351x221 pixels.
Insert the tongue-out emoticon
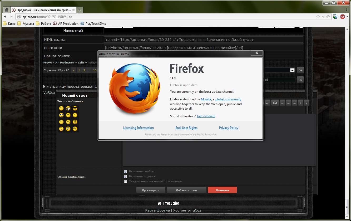tap(61, 129)
